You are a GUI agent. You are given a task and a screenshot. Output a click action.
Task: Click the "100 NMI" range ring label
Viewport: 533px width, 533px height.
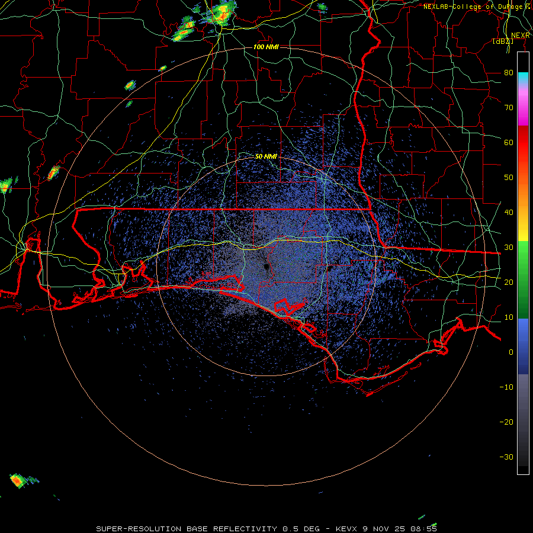pyautogui.click(x=266, y=47)
